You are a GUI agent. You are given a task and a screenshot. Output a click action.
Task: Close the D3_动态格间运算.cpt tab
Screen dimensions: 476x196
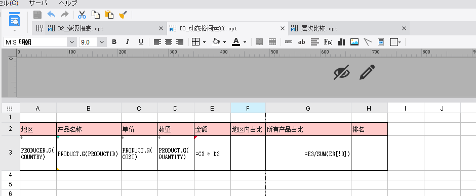click(x=283, y=28)
